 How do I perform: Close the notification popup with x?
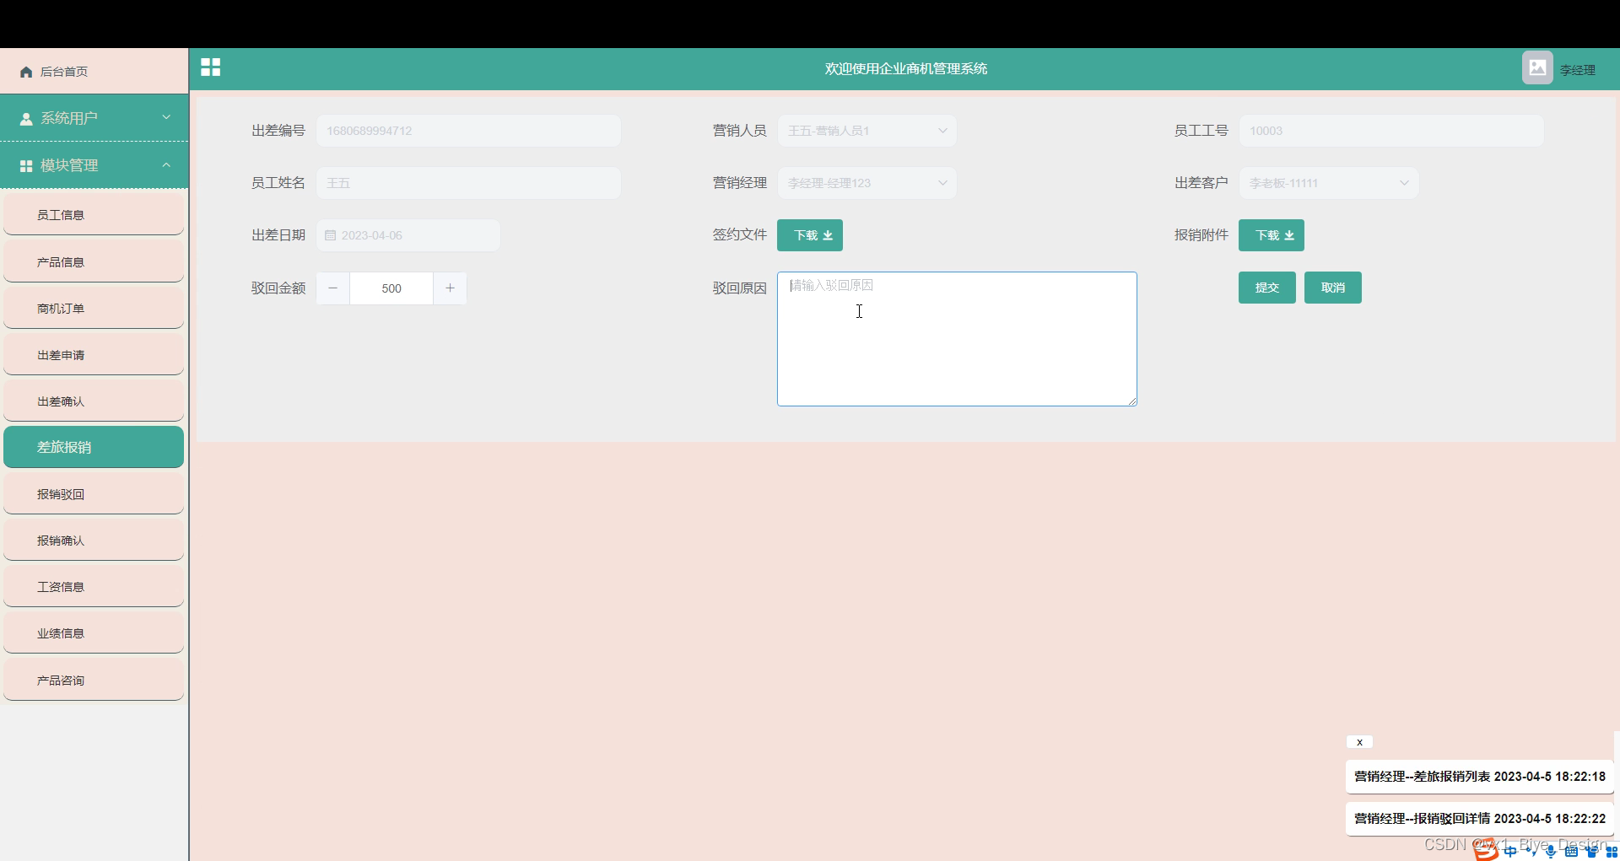point(1359,742)
